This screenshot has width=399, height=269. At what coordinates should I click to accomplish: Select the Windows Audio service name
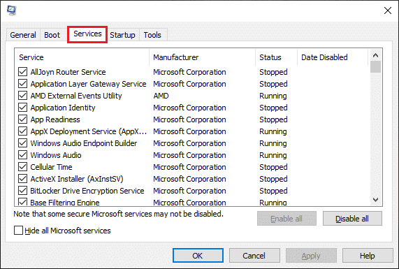56,155
